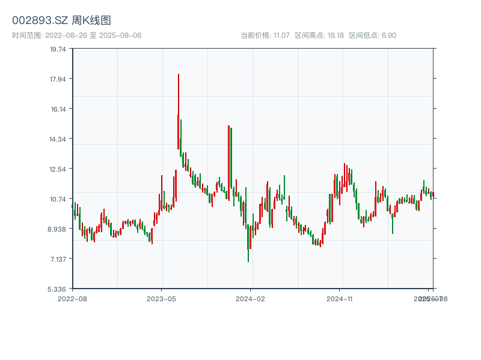Viewport: 481px width, 360px height.
Task: Select the 2024-02 x-axis date label
Action: 251,298
